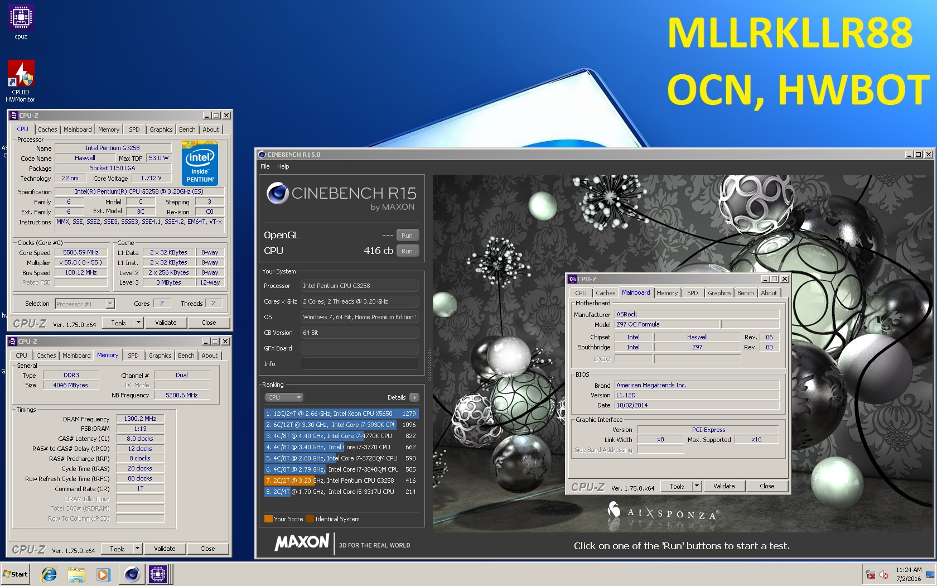Click Validate in mainboard CPU-Z window
The height and width of the screenshot is (586, 937).
coord(724,486)
